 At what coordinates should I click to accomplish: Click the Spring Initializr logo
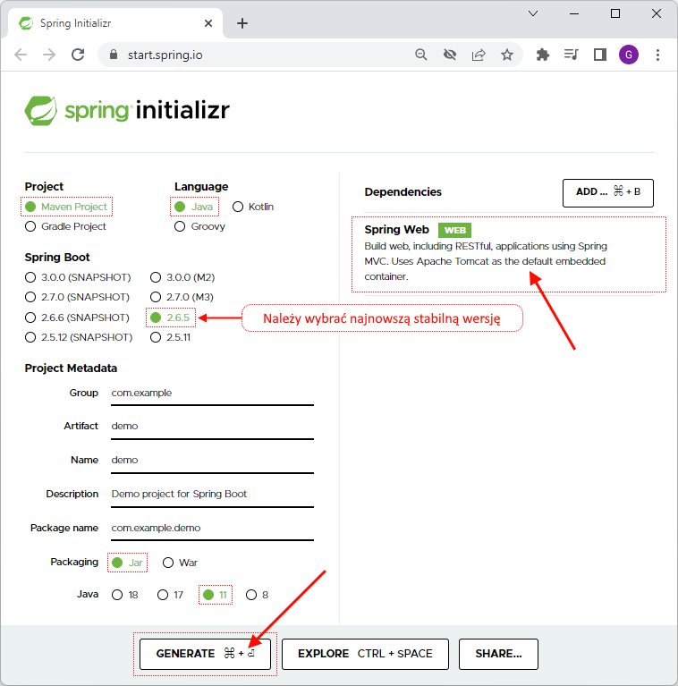(x=127, y=110)
